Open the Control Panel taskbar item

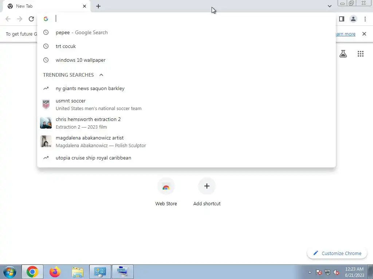click(x=100, y=272)
